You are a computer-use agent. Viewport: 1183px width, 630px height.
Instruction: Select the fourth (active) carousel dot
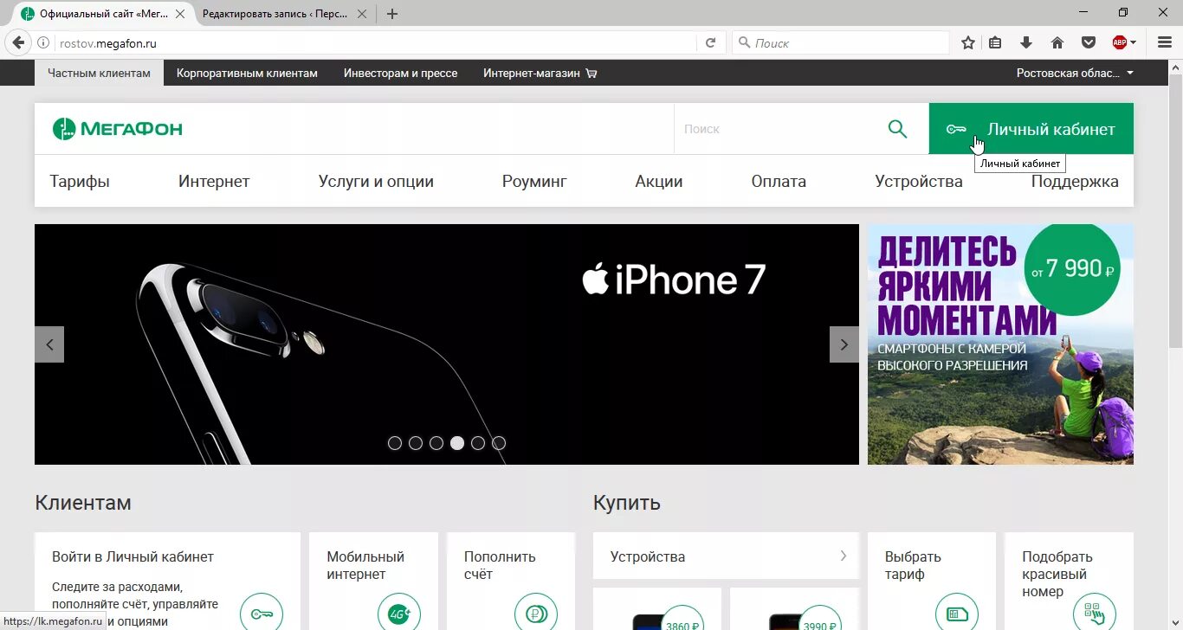click(457, 443)
